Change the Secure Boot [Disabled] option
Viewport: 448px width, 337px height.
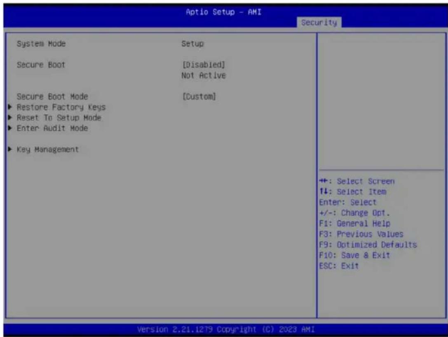click(204, 65)
